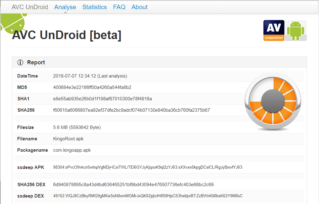Select the ssdeep APK value
This screenshot has height=204, width=319.
(x=148, y=167)
